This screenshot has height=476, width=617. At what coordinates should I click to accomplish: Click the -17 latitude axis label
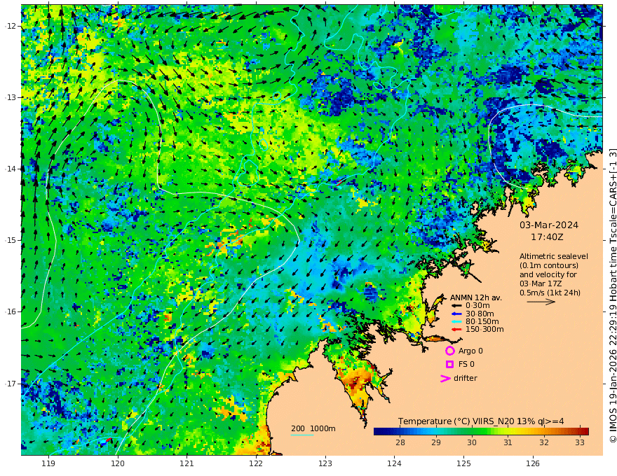11,384
